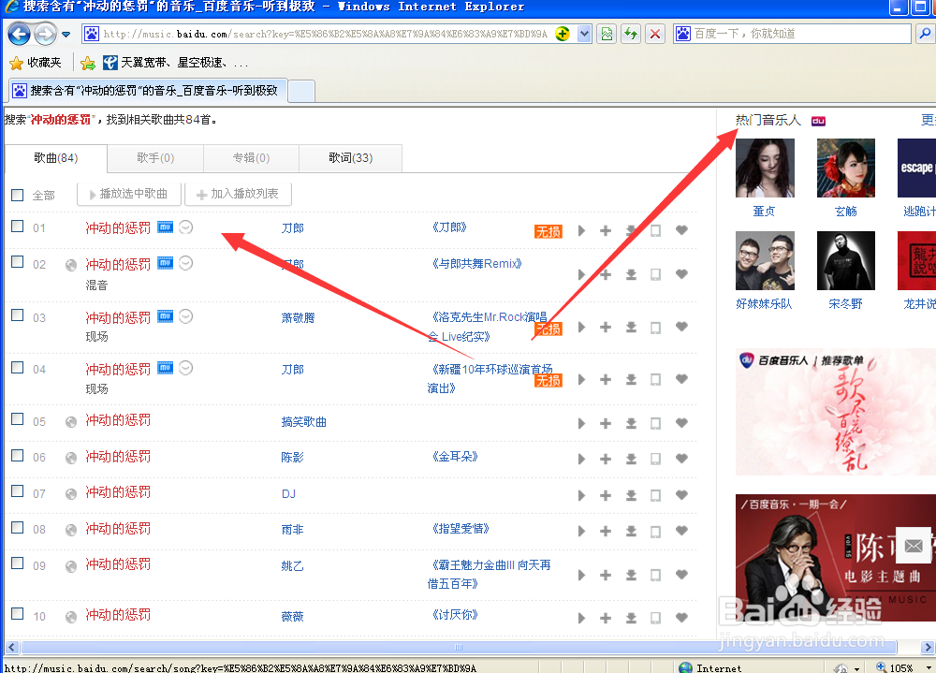936x673 pixels.
Task: Add song 06 陈影 to playlist
Action: (606, 460)
